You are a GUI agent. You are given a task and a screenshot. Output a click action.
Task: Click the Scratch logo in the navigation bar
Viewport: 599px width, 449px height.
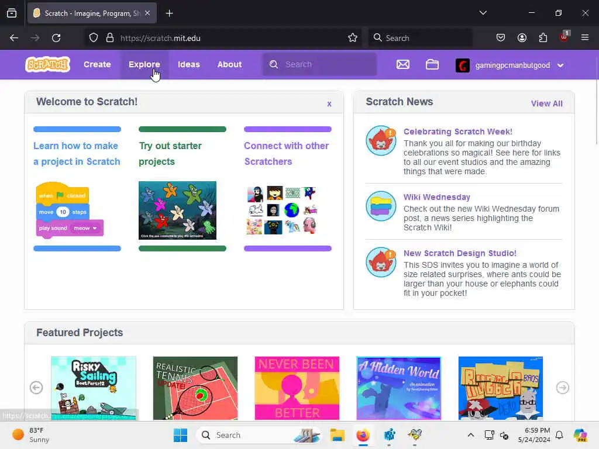click(x=48, y=64)
